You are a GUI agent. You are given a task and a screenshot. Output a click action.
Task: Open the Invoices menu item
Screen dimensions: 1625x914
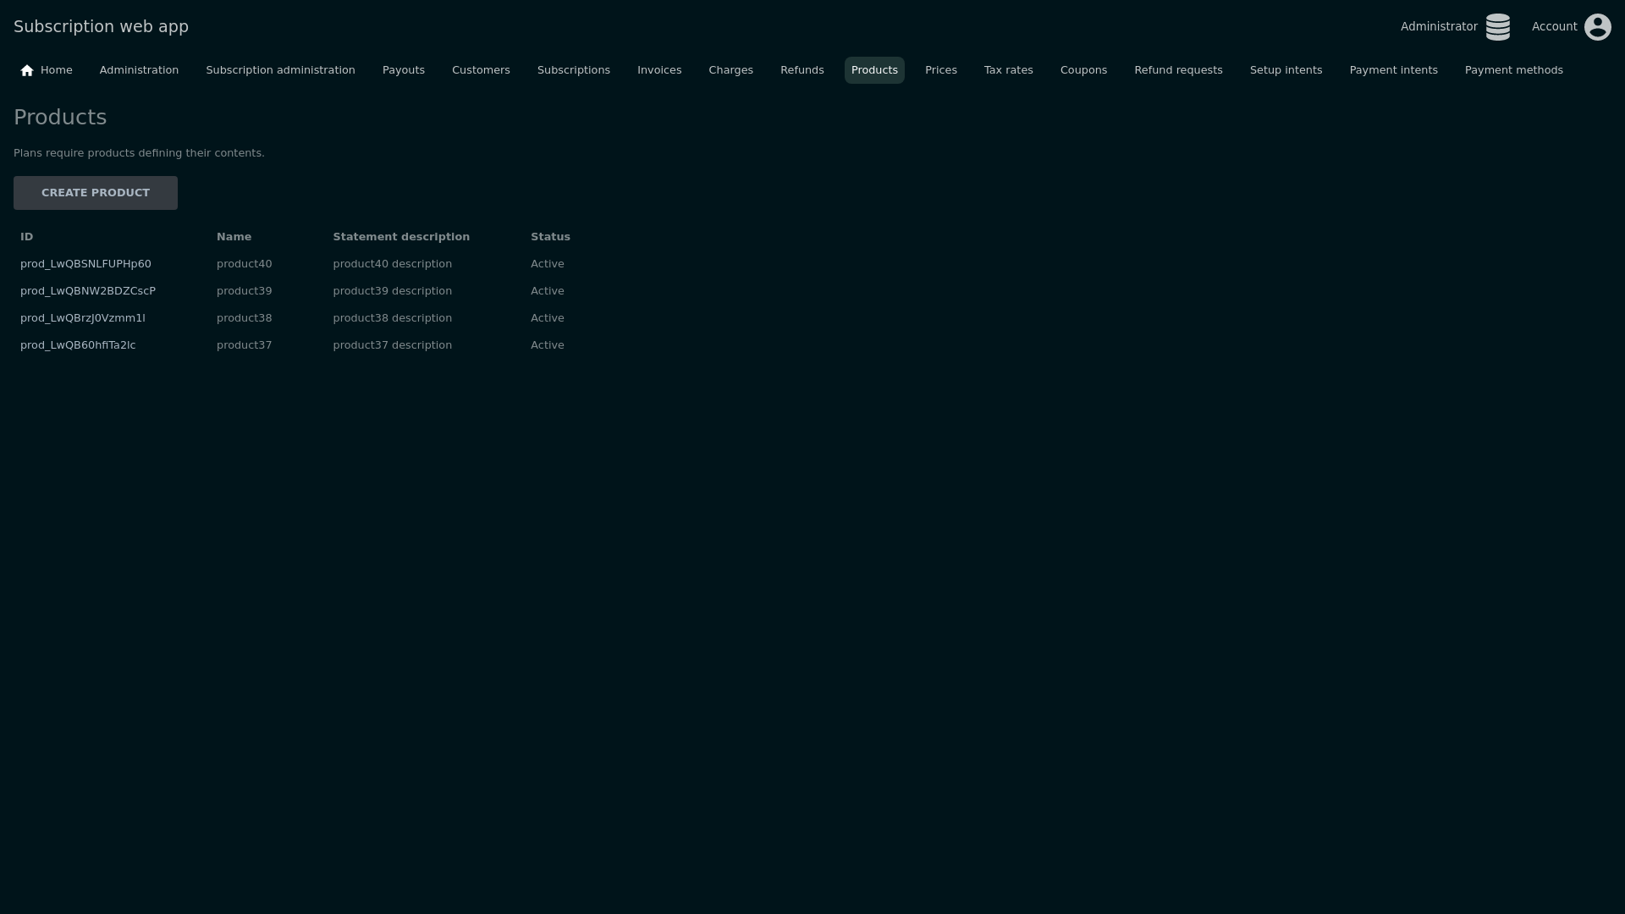click(658, 70)
